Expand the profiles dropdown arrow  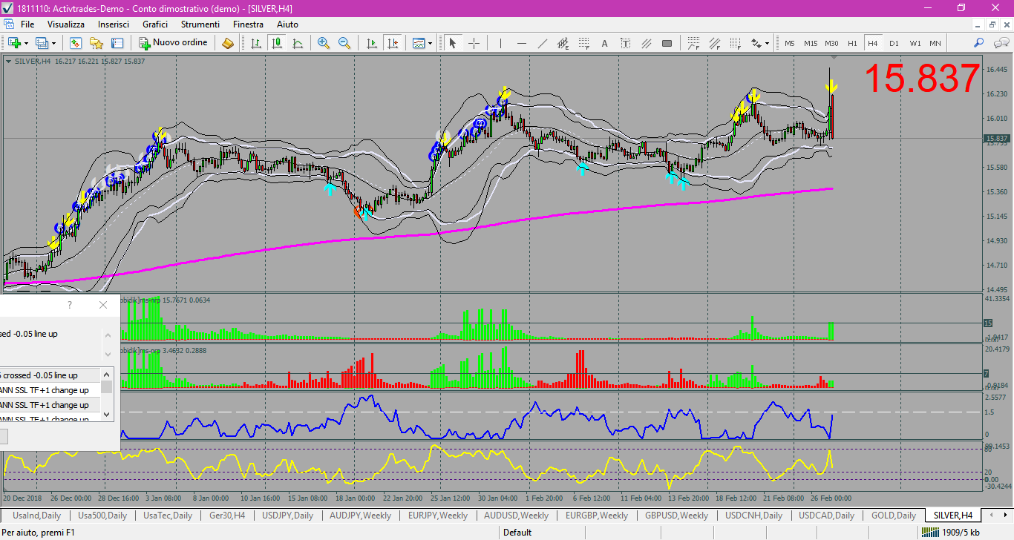(53, 43)
